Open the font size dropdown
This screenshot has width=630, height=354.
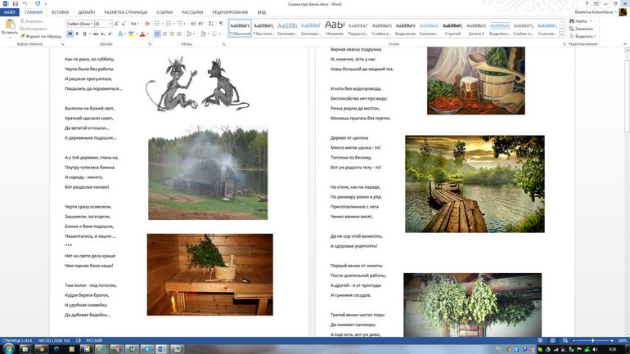pyautogui.click(x=110, y=24)
